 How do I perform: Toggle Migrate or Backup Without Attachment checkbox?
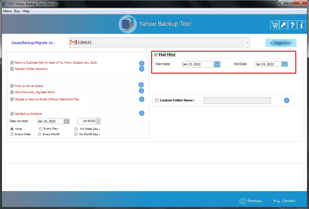pos(12,99)
